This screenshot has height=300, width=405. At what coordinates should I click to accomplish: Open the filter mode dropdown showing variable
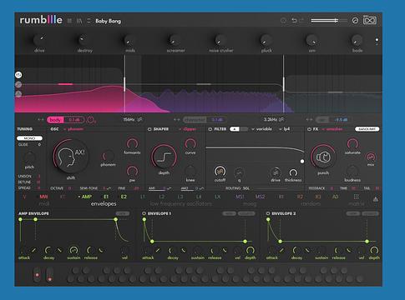(x=261, y=129)
